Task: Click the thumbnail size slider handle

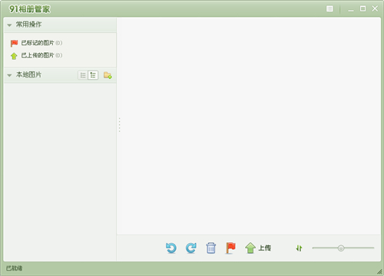Action: point(341,248)
